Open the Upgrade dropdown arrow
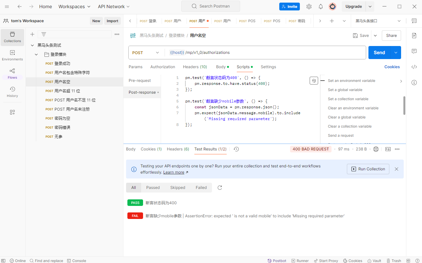 click(370, 7)
